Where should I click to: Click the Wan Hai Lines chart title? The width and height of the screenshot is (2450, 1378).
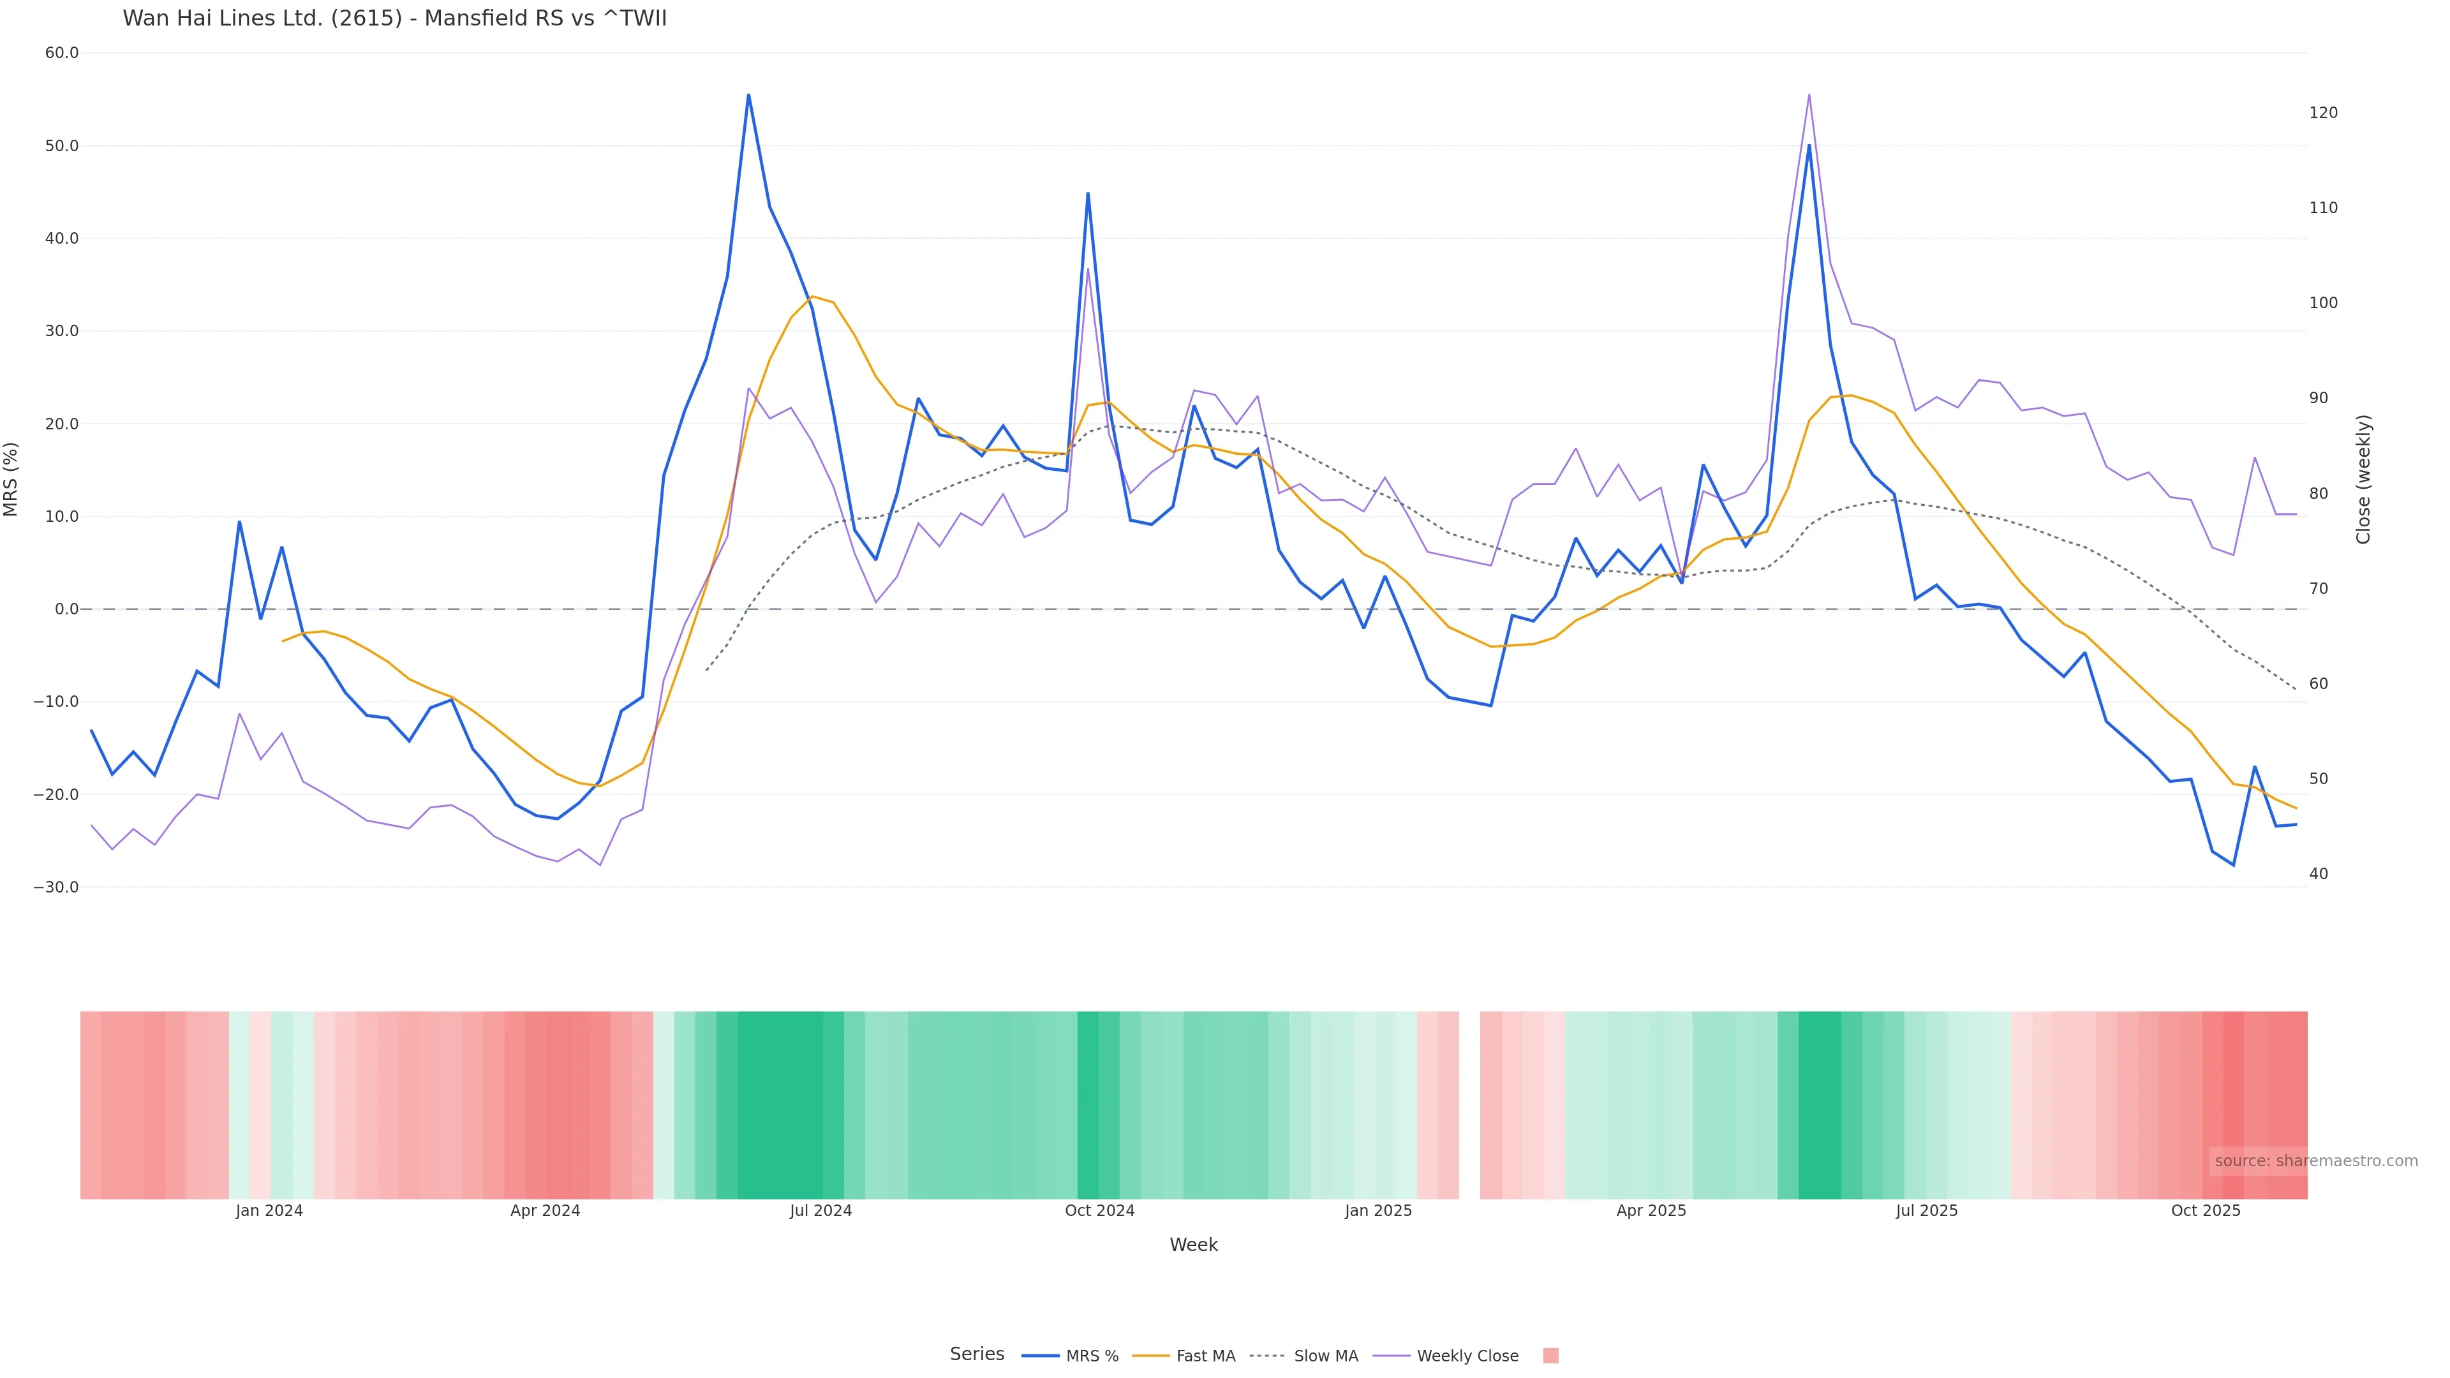pyautogui.click(x=395, y=18)
